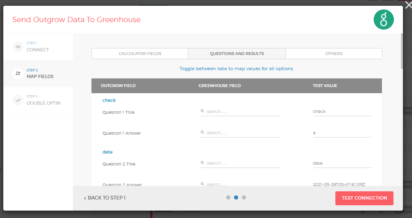412x218 pixels.
Task: Click 'Question 1 Answer' label
Action: tap(122, 133)
